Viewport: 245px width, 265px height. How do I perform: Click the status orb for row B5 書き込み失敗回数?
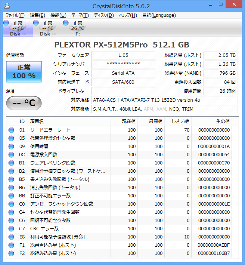[x=11, y=179]
